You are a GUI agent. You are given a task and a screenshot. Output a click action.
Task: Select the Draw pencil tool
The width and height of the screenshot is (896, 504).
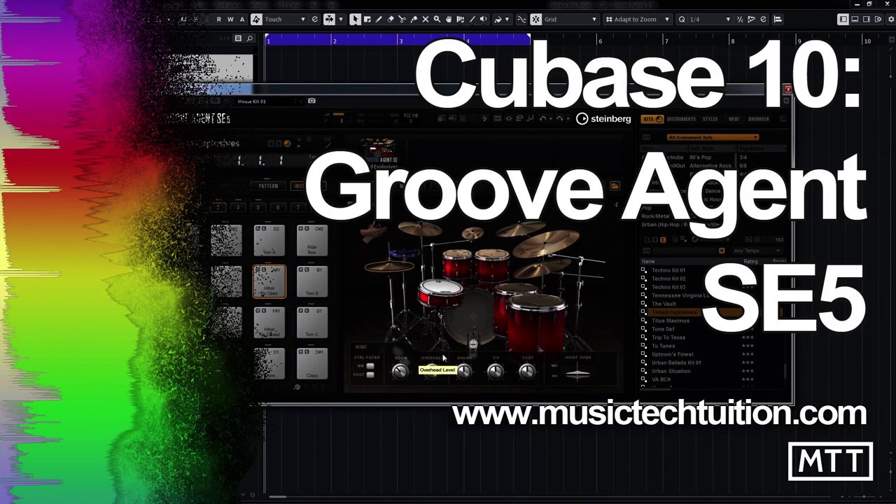pyautogui.click(x=379, y=19)
